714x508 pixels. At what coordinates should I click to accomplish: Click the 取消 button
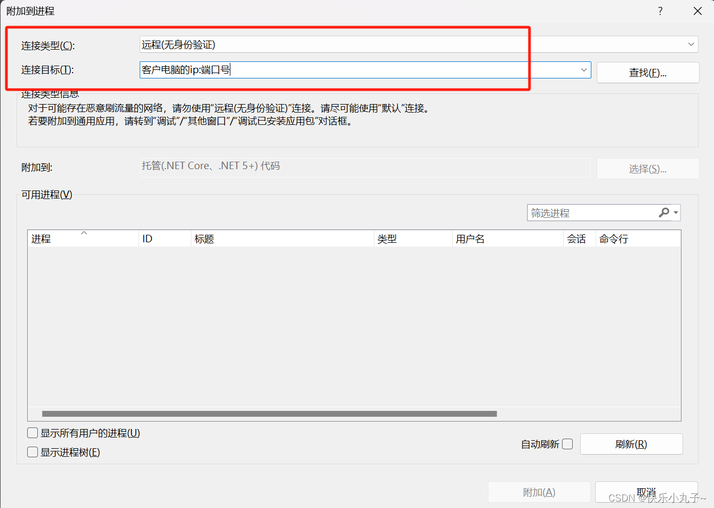tap(646, 492)
